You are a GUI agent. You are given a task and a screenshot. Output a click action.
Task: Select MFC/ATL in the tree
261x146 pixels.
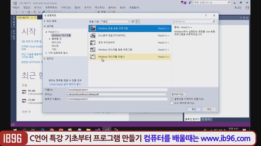57,43
